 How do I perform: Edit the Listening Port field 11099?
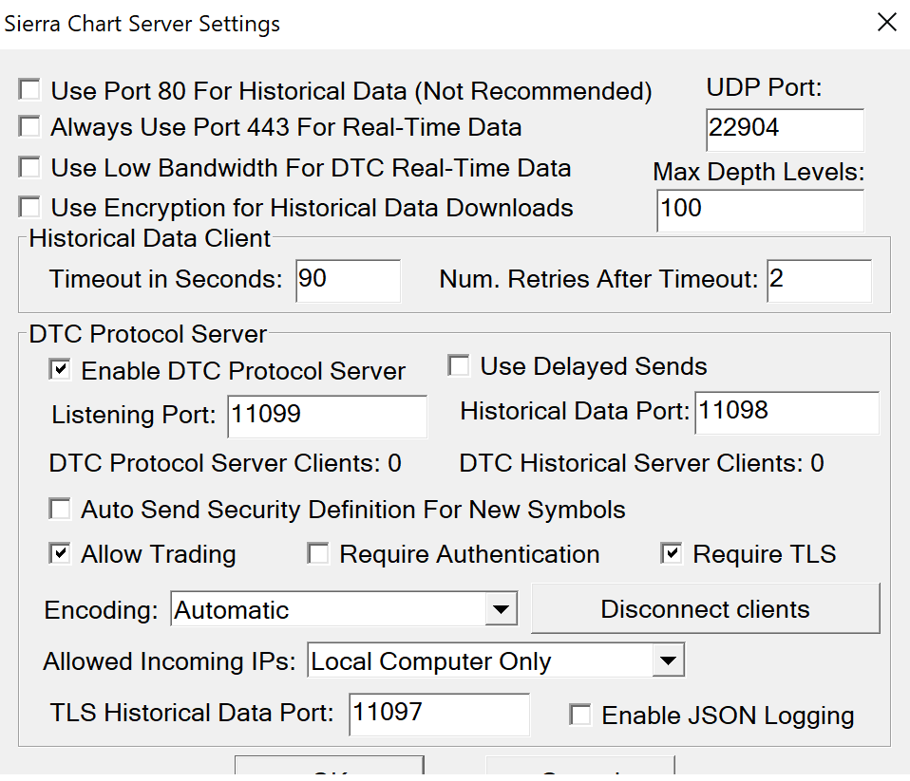point(328,417)
